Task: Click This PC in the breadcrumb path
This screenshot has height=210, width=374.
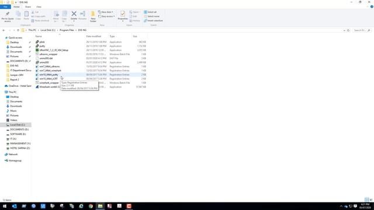Action: click(32, 30)
